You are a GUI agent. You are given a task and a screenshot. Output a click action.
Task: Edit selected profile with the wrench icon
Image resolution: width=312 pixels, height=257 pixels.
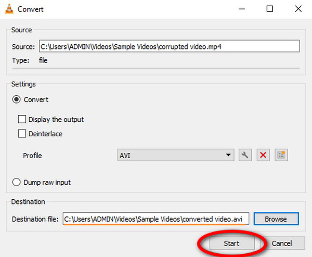(245, 155)
